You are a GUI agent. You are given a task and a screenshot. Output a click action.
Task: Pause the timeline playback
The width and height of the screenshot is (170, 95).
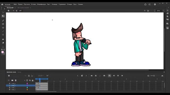118,76
